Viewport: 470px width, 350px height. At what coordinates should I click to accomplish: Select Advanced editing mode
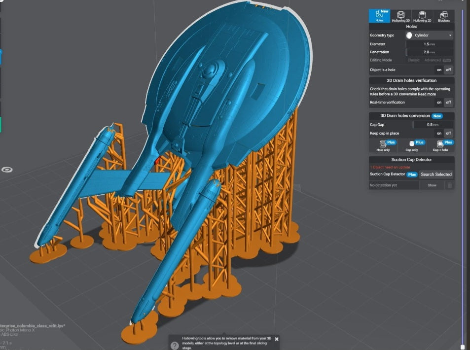pos(433,60)
